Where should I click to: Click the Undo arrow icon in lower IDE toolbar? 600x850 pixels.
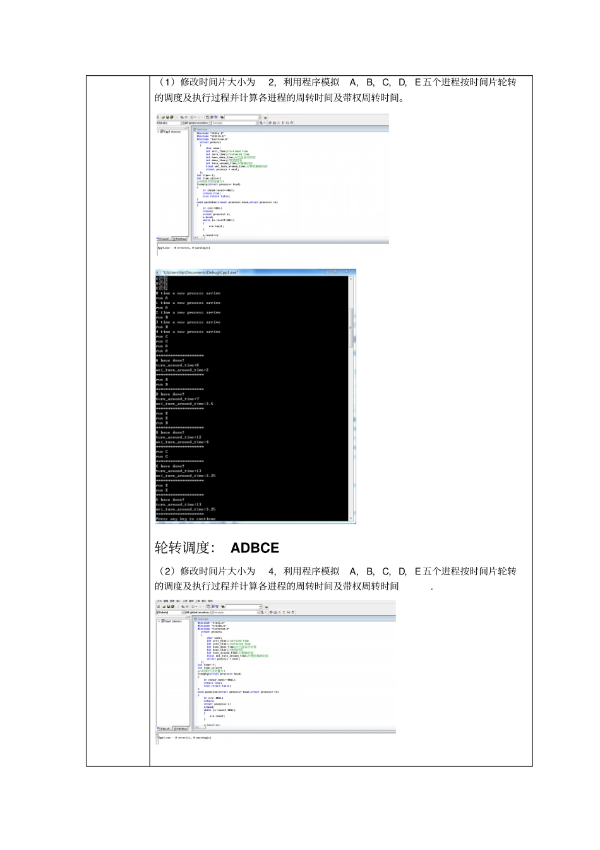(193, 607)
